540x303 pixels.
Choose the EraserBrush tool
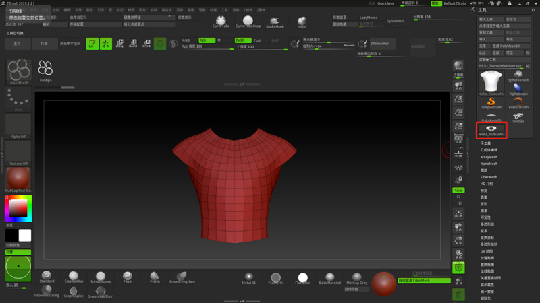click(518, 102)
